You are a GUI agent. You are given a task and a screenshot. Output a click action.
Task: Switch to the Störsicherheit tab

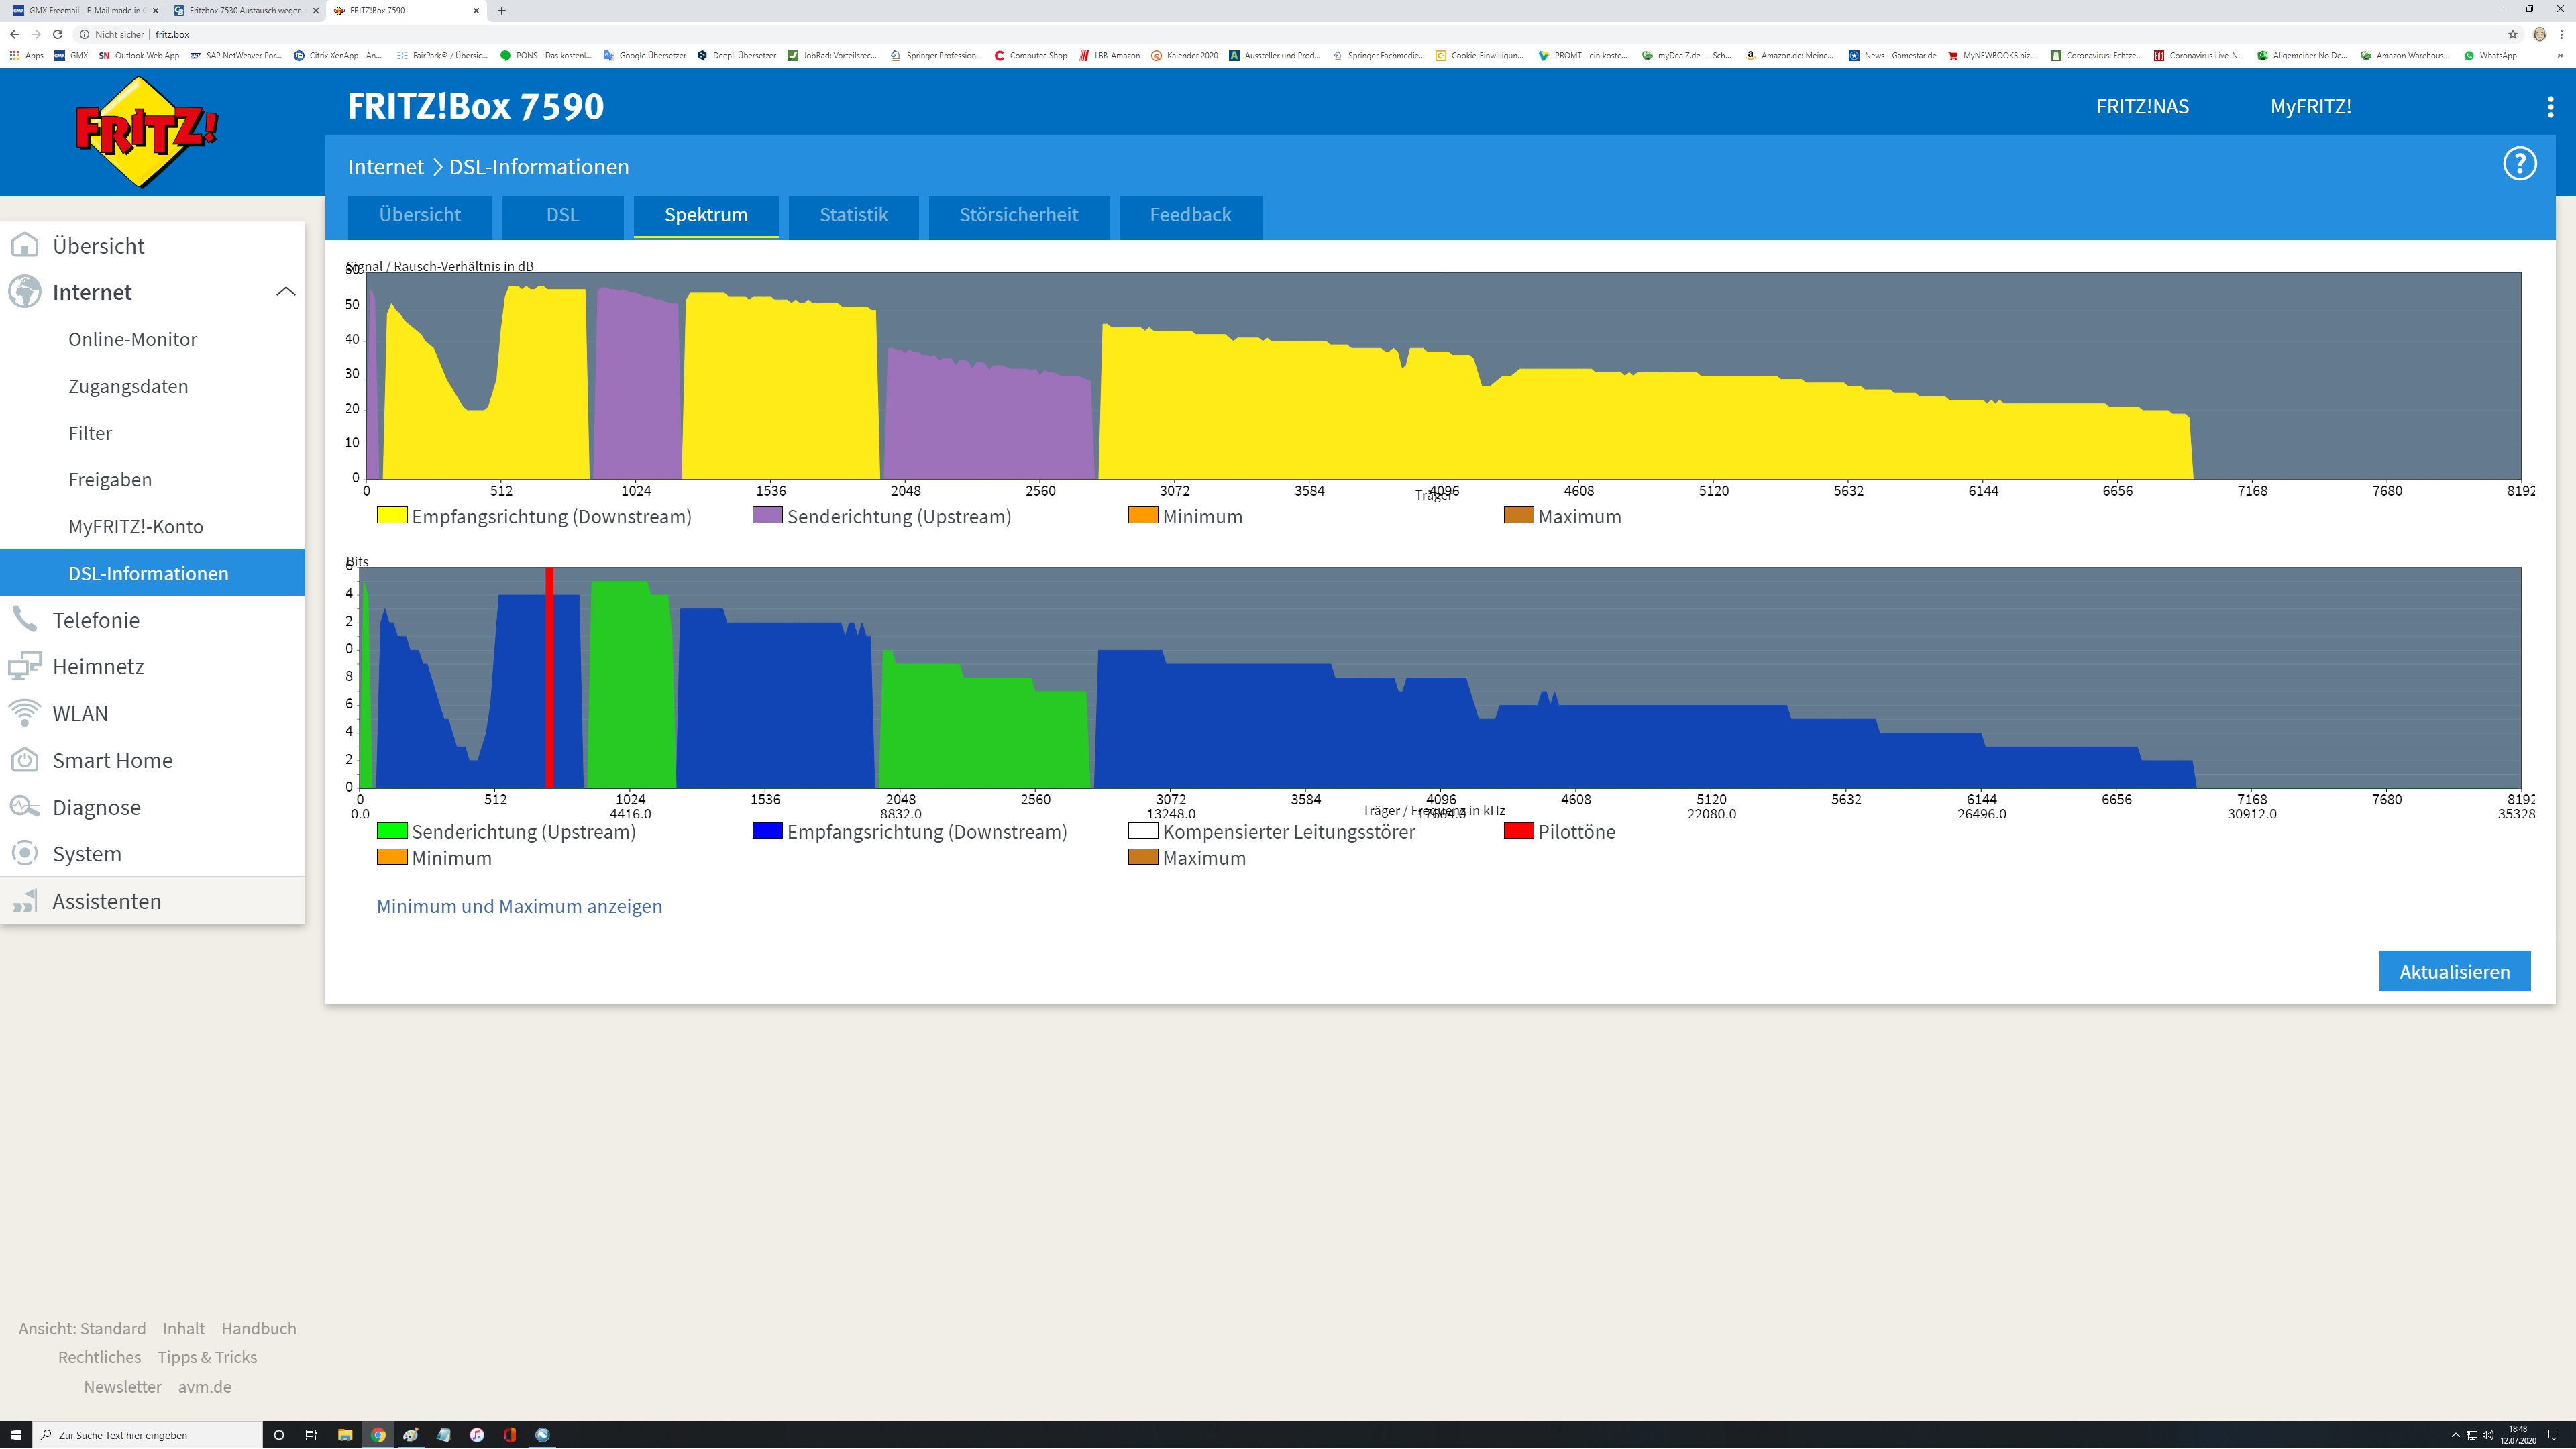(1018, 215)
